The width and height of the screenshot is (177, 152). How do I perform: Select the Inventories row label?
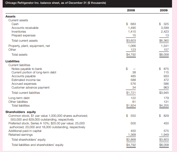[x=19, y=32]
